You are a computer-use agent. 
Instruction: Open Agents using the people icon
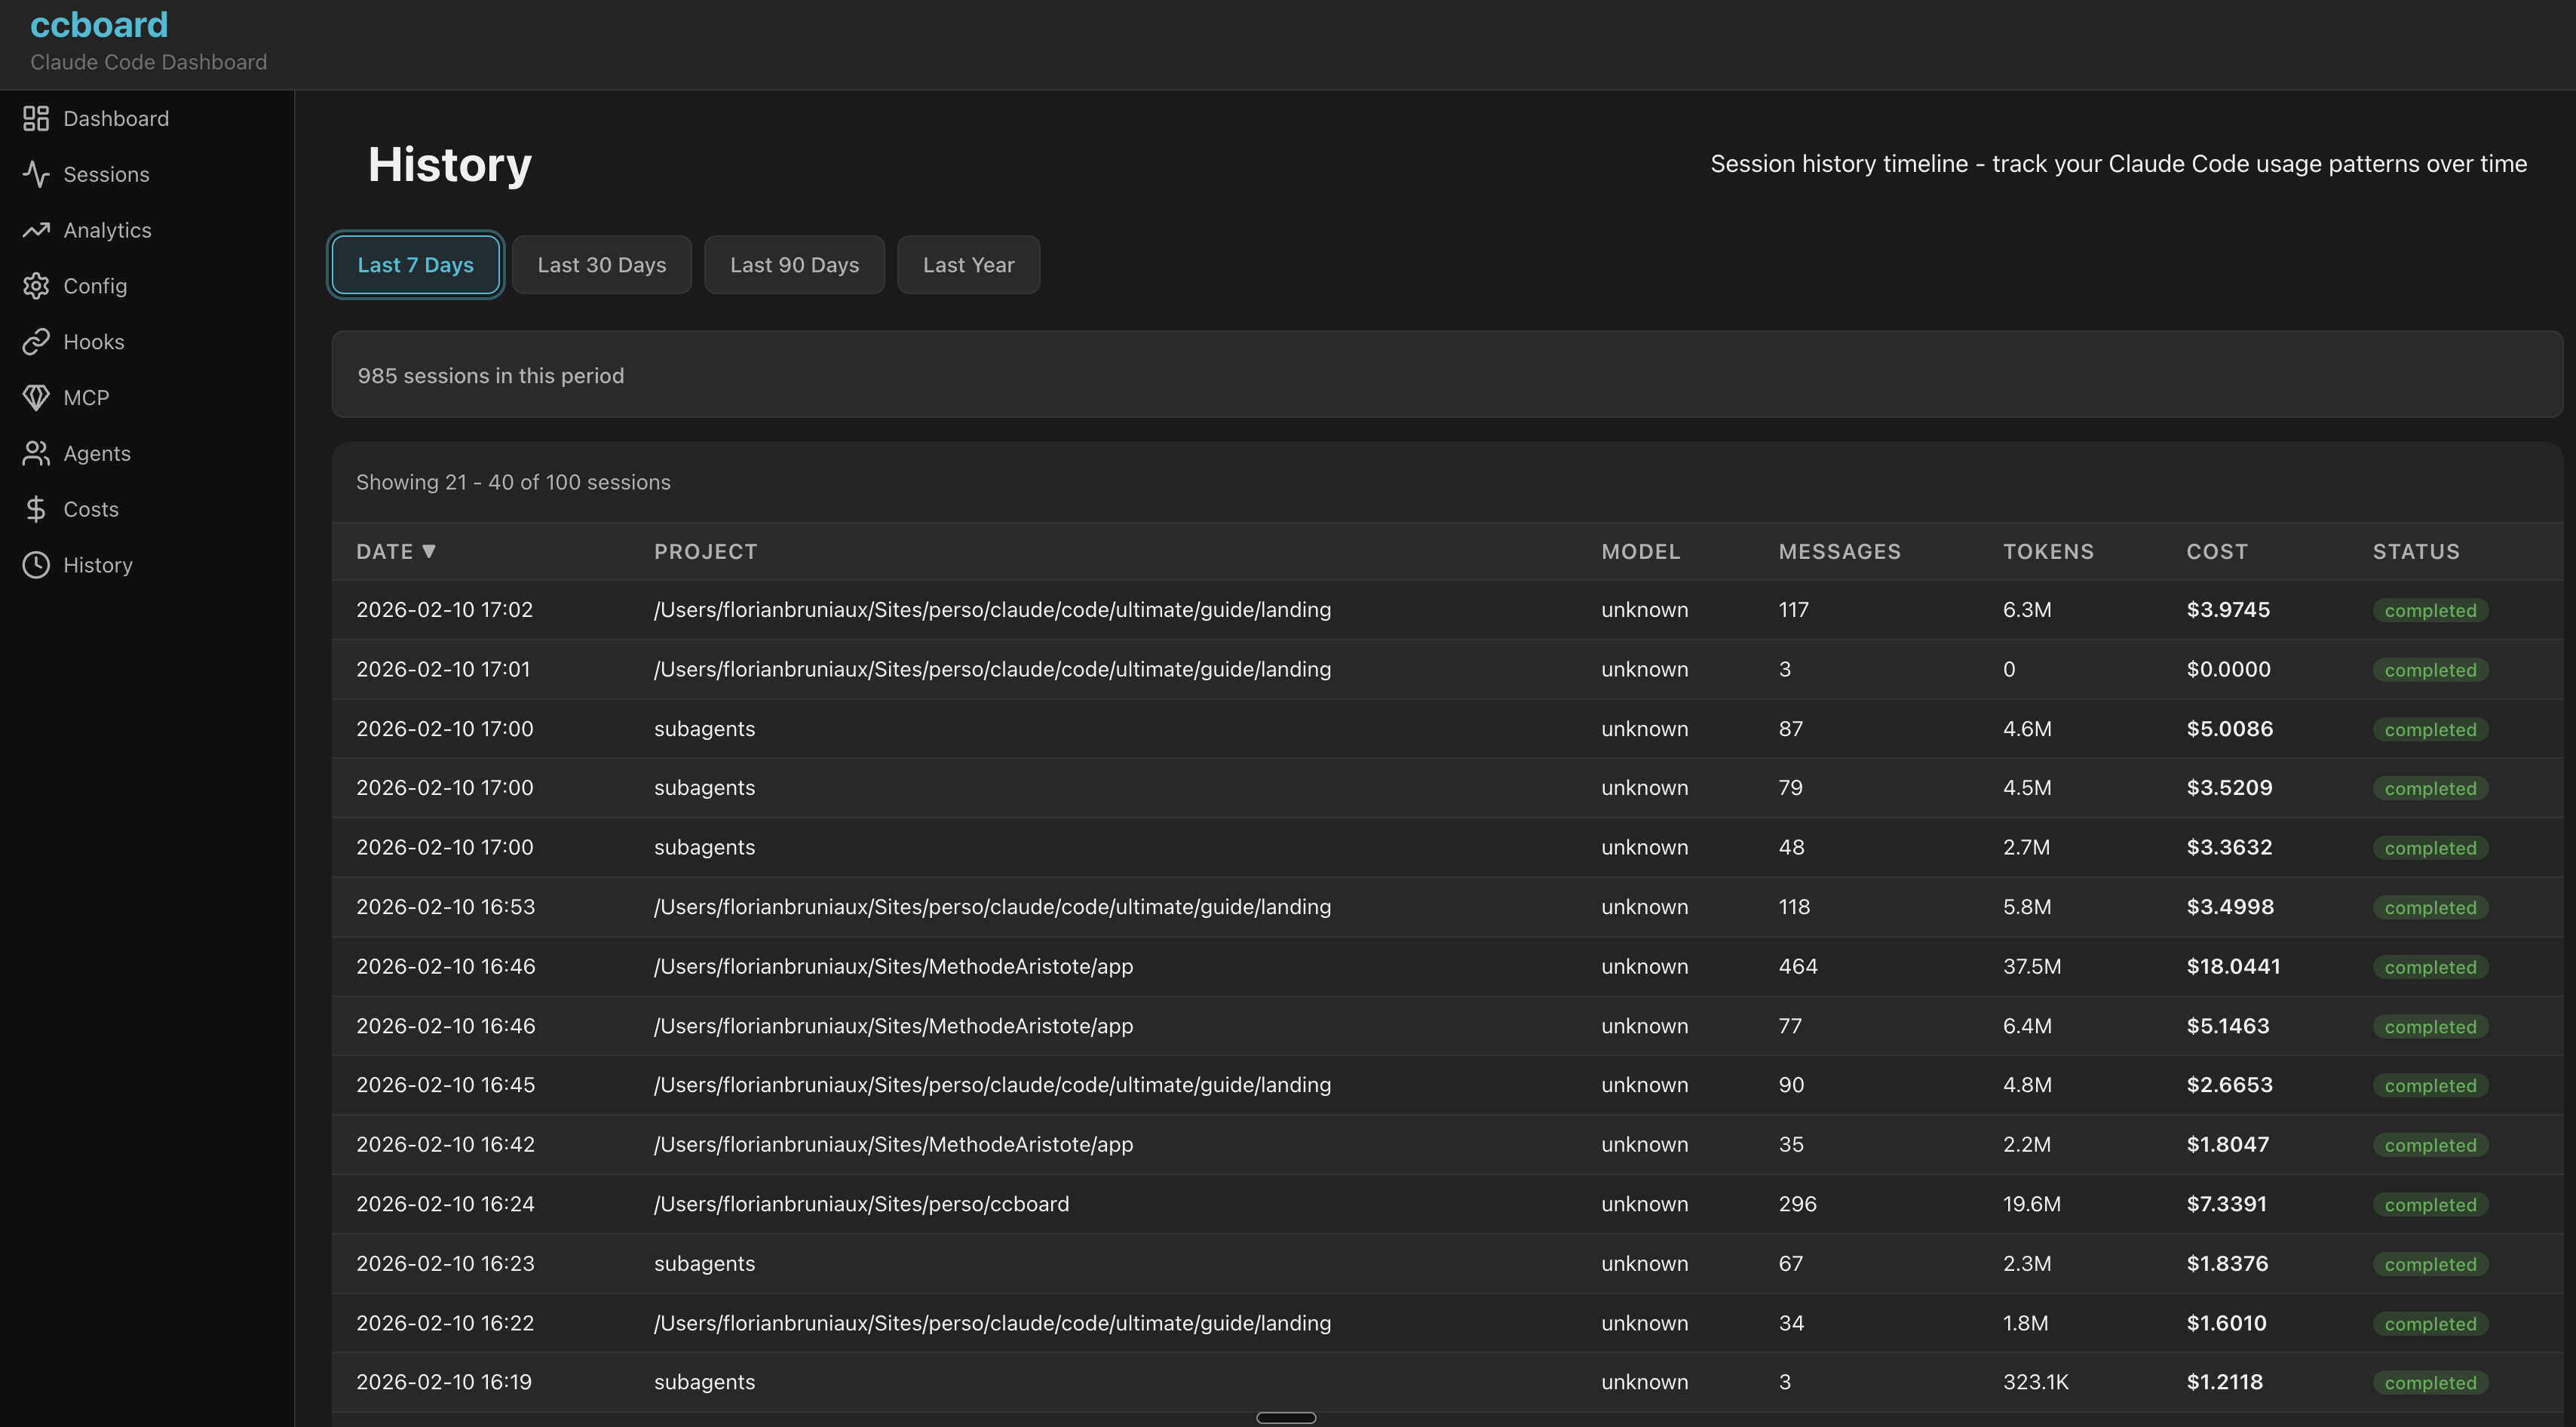click(36, 453)
